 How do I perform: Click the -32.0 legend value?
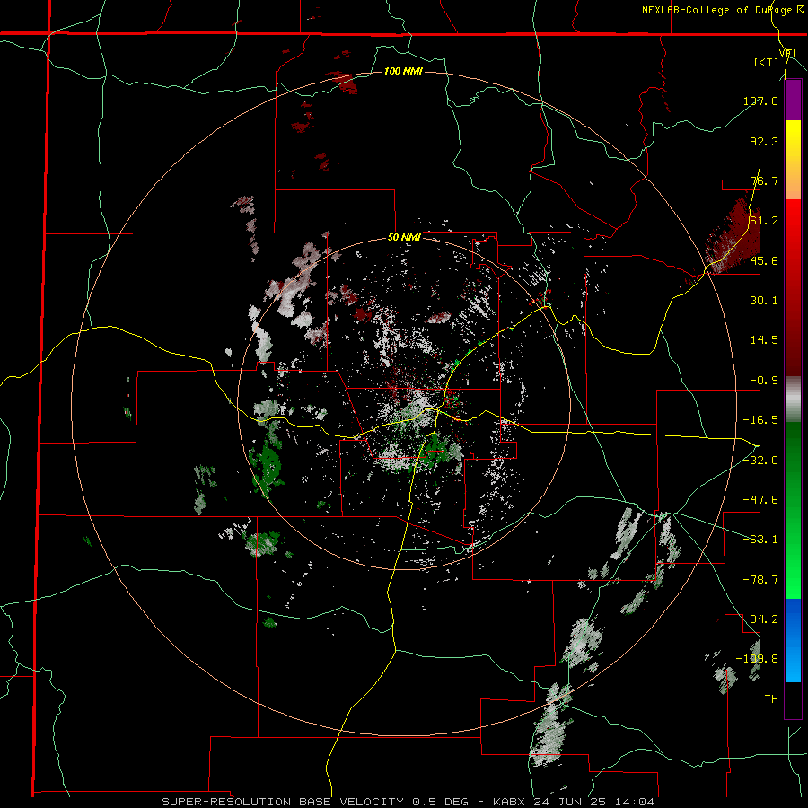(x=760, y=460)
